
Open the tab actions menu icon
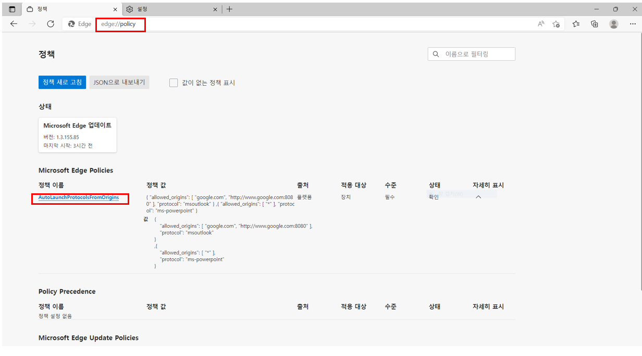(x=12, y=9)
